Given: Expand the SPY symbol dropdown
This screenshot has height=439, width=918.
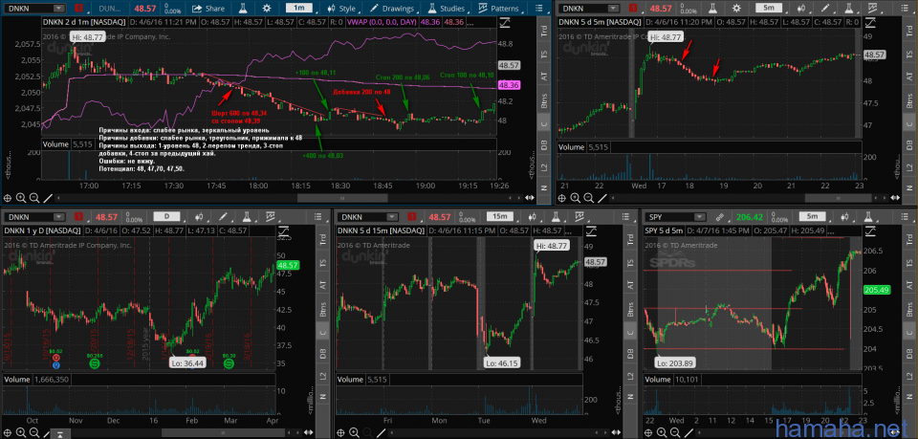Looking at the screenshot, I should (x=700, y=216).
